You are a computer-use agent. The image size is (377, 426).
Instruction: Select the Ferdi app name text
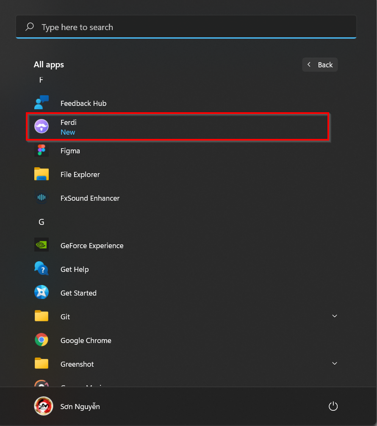(x=69, y=122)
